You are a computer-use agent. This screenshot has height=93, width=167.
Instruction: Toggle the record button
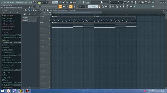50,2
